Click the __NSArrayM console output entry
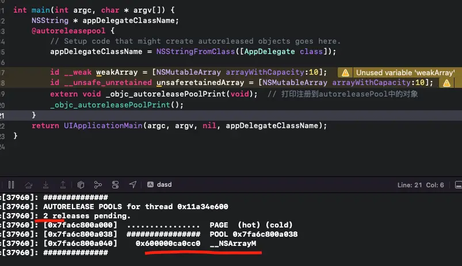 tap(233, 244)
